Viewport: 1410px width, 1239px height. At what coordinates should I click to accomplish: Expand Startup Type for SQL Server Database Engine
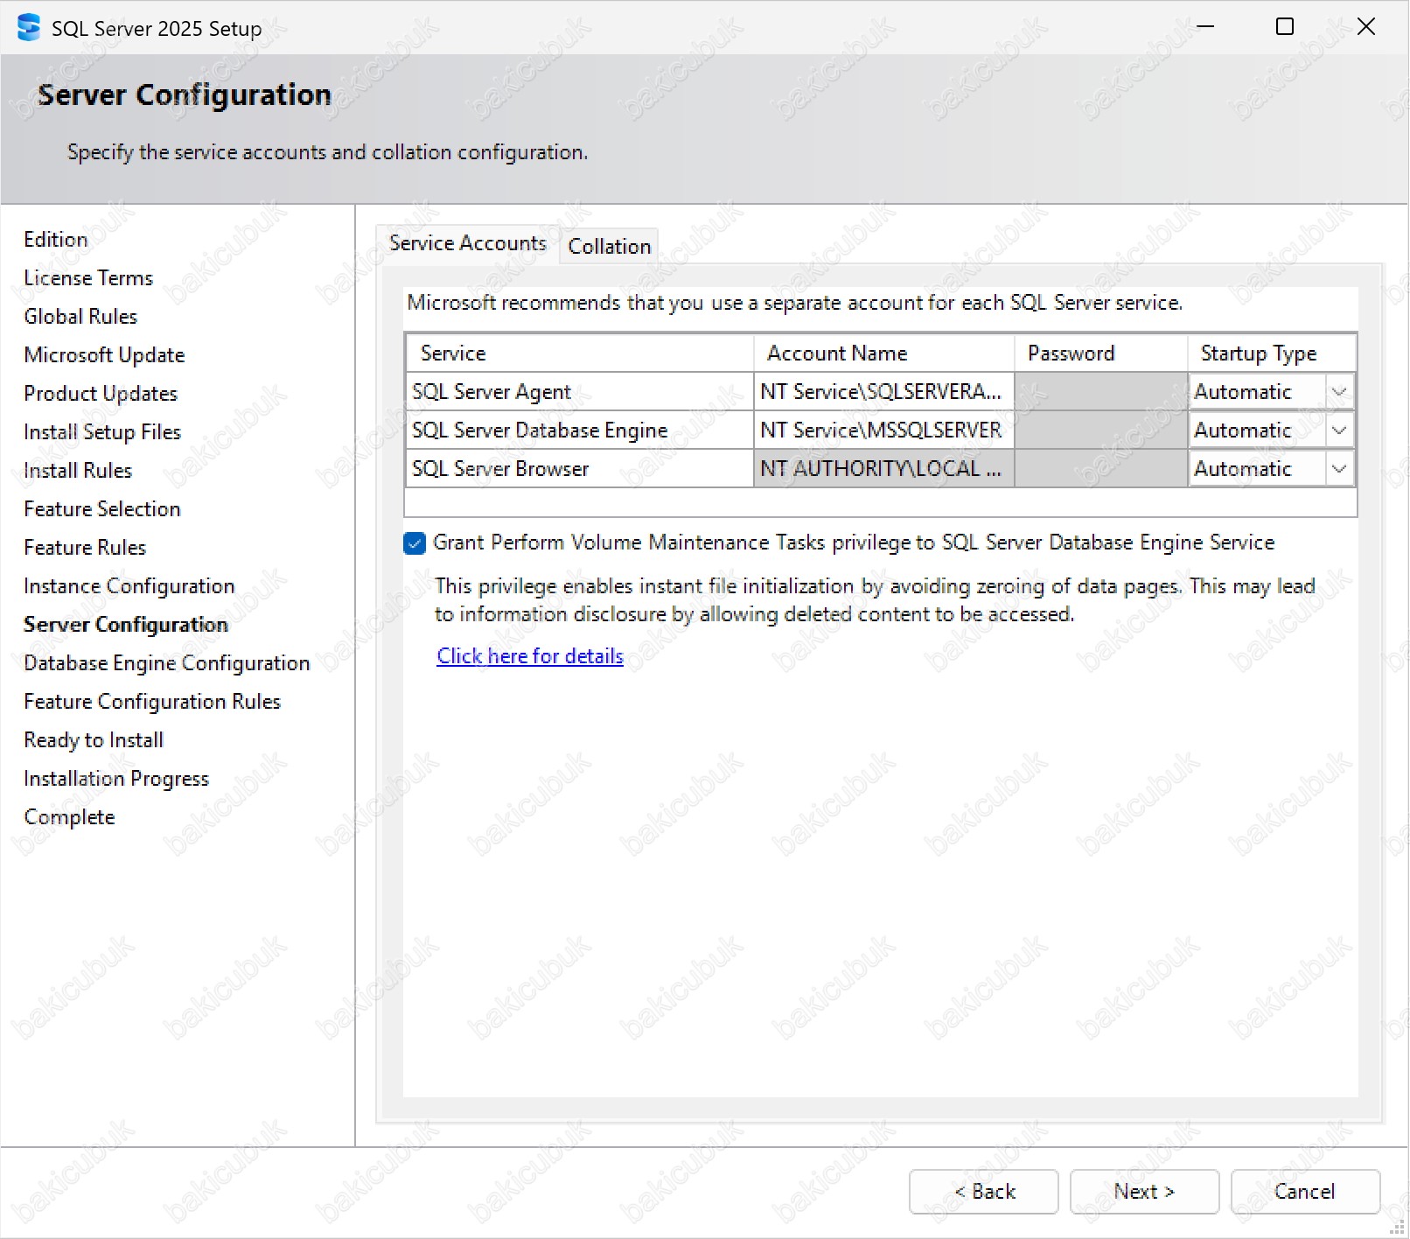(1338, 430)
